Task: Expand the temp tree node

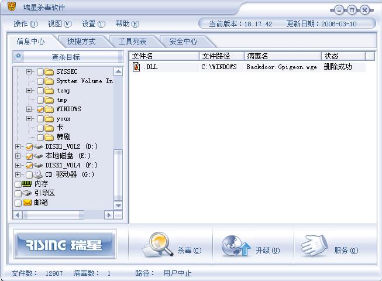Action: pyautogui.click(x=29, y=90)
